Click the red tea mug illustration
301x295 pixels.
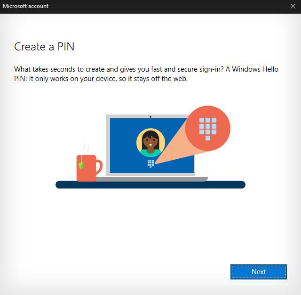(x=89, y=168)
